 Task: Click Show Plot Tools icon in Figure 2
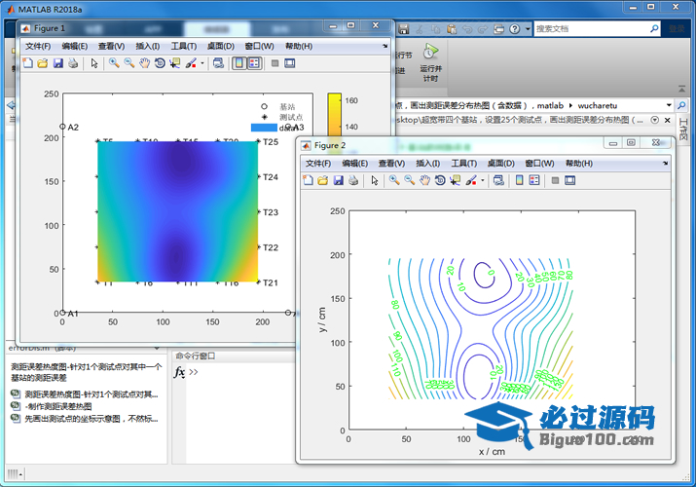tap(569, 180)
